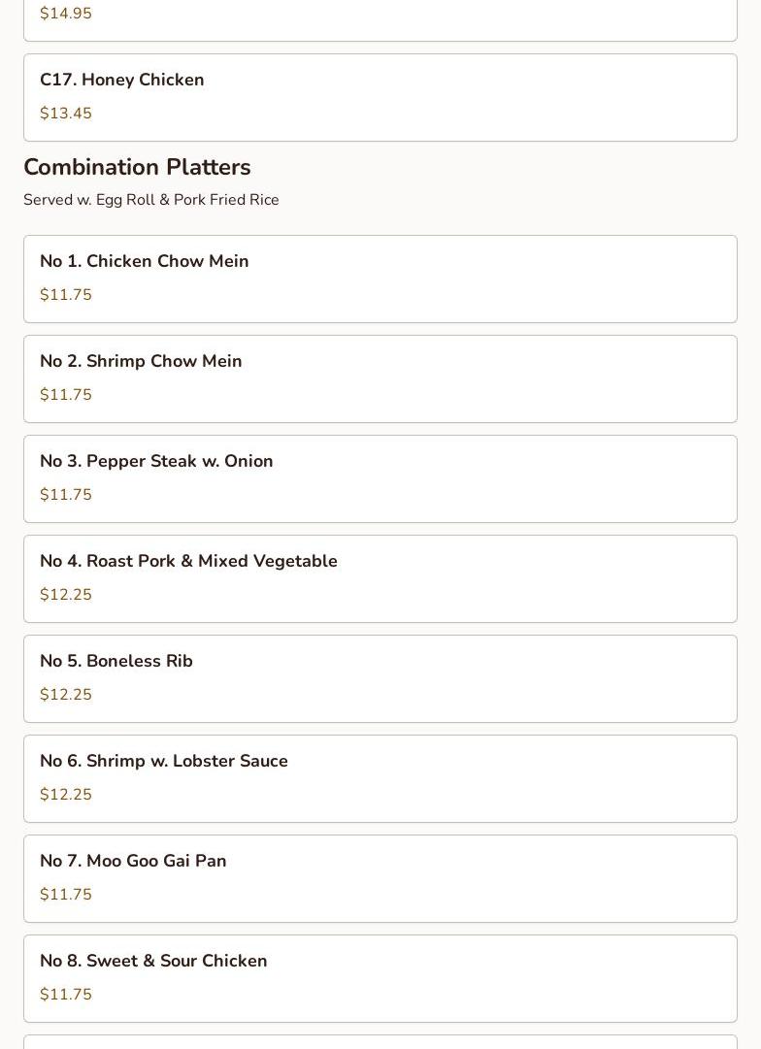Image resolution: width=761 pixels, height=1049 pixels.
Task: Click the $11.75 price of Pepper Steak
Action: pyautogui.click(x=66, y=494)
